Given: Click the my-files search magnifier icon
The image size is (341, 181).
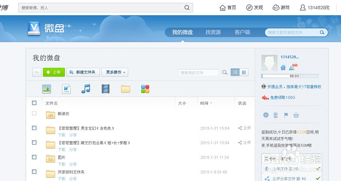Looking at the screenshot, I should tap(225, 72).
